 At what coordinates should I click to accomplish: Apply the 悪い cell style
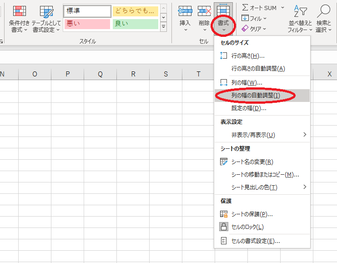pyautogui.click(x=87, y=24)
